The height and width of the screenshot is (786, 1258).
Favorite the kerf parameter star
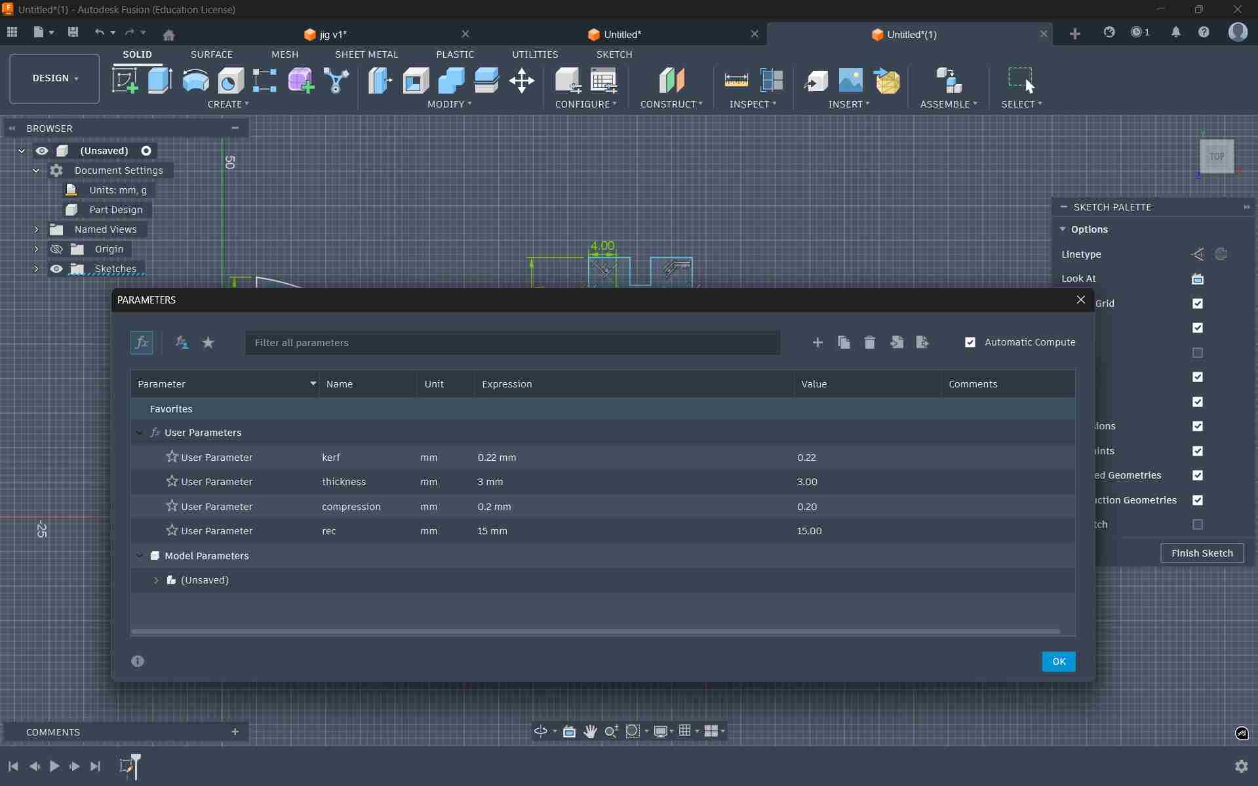point(172,456)
